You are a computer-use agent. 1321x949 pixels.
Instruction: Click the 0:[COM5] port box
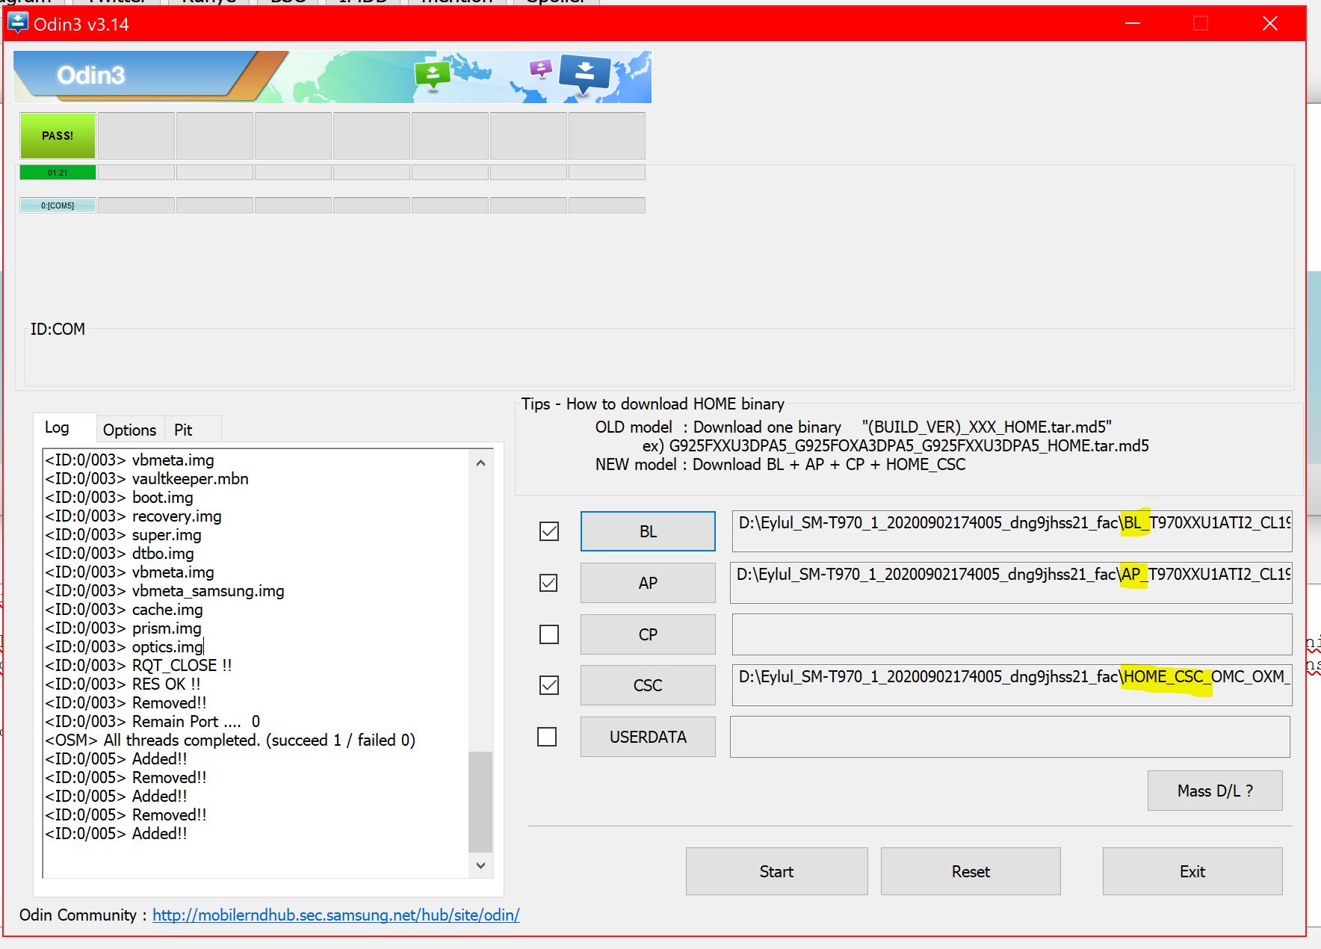pyautogui.click(x=58, y=205)
